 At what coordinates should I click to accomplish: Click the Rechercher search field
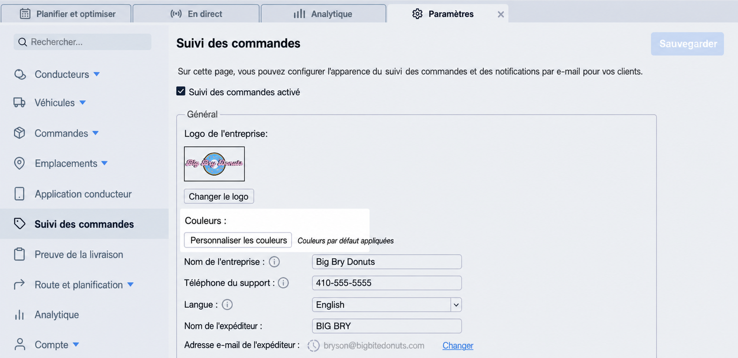[x=83, y=42]
